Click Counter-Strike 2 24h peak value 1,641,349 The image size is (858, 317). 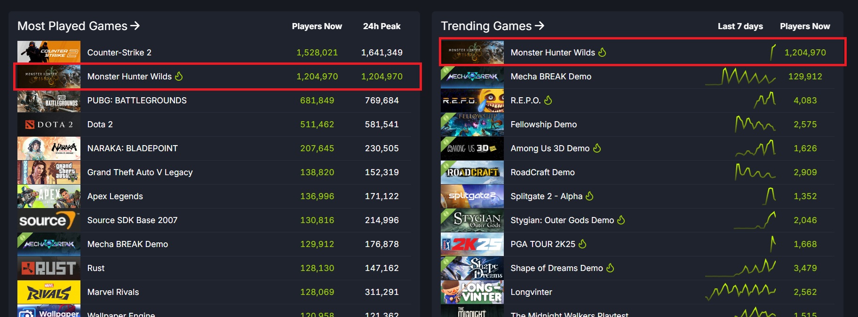(x=382, y=53)
